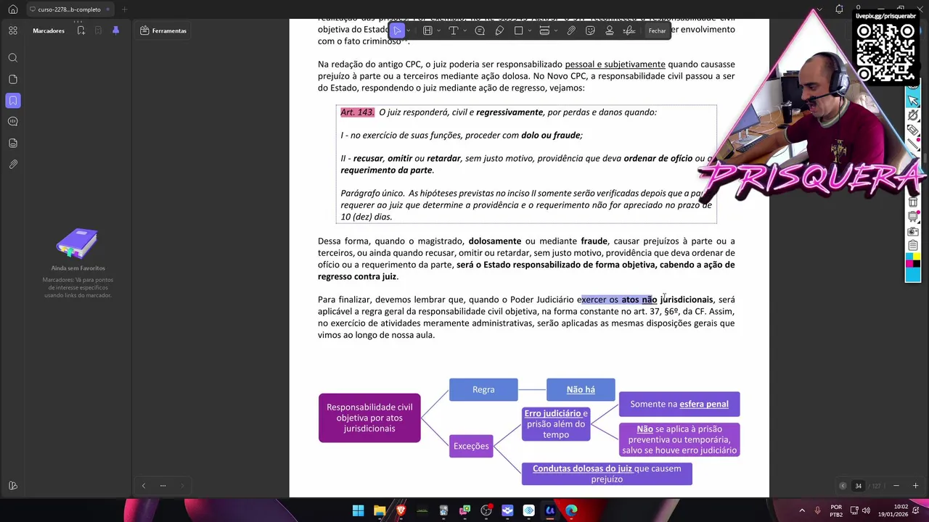Screen dimensions: 929x522
Task: Click the page number 34 field
Action: 858,486
